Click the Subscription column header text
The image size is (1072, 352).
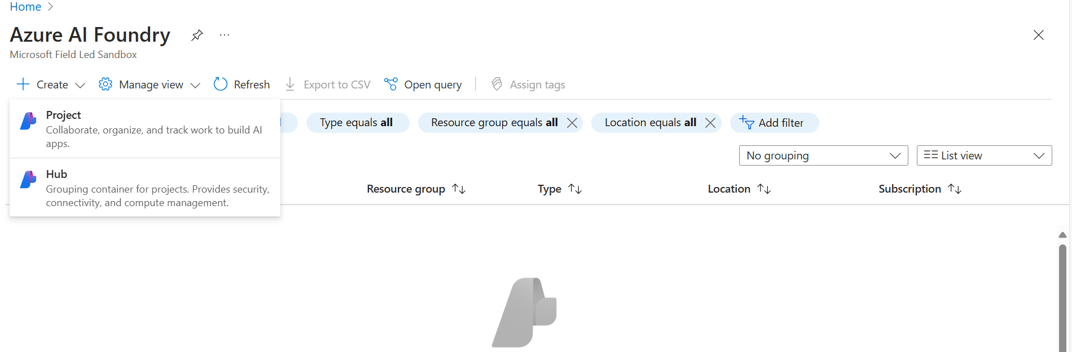[x=910, y=189]
